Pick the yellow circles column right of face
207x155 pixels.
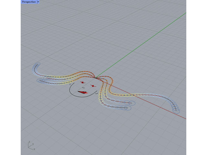point(101,96)
